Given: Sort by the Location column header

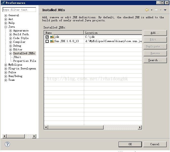Looking at the screenshot, I should click(113, 33).
